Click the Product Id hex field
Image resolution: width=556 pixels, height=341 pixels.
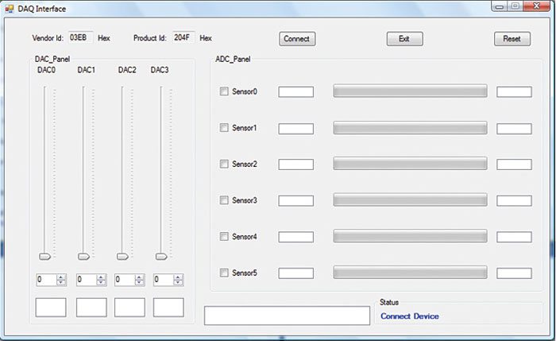[x=182, y=37]
